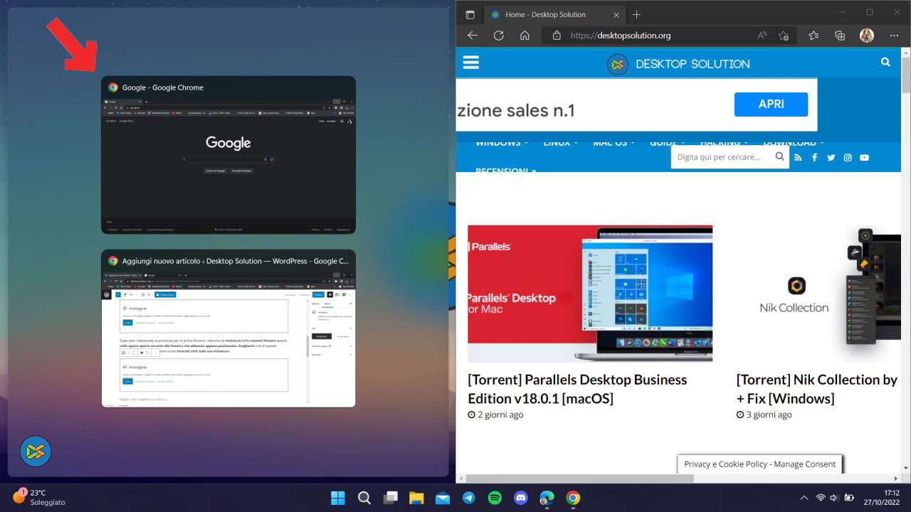The height and width of the screenshot is (512, 911).
Task: Open taskbar Search
Action: pos(364,498)
